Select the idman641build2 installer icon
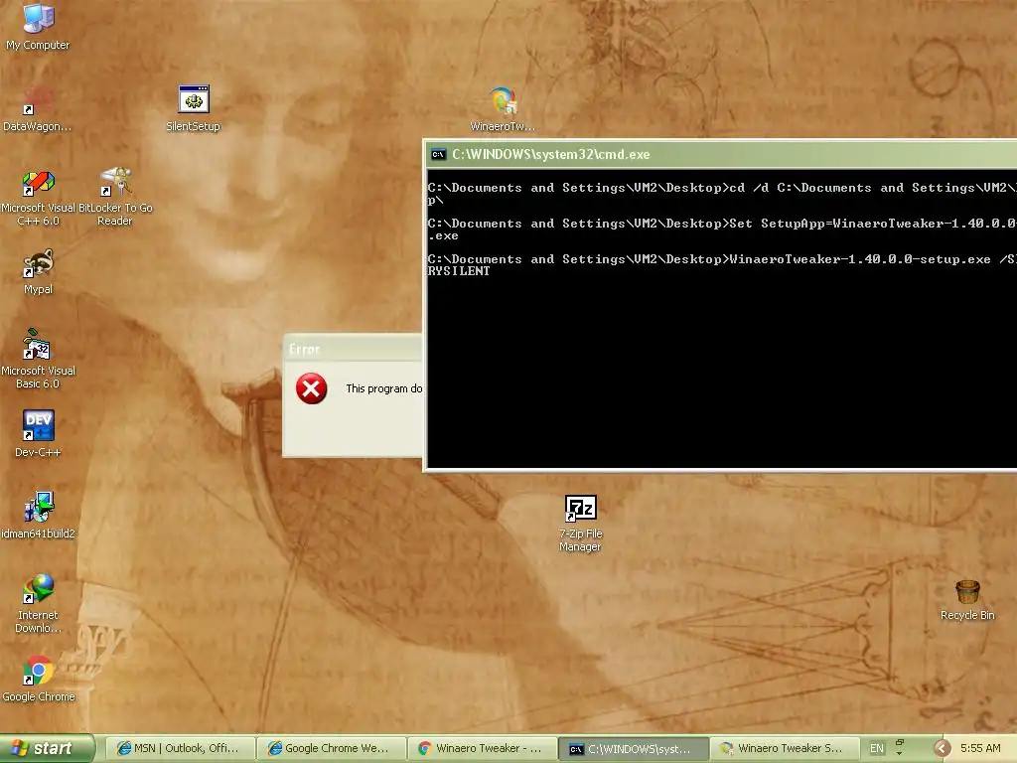The image size is (1017, 763). click(38, 516)
